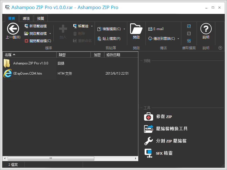Click the horizontal scrollbar thumb
Screen dimensions: 227x170
tap(51, 158)
